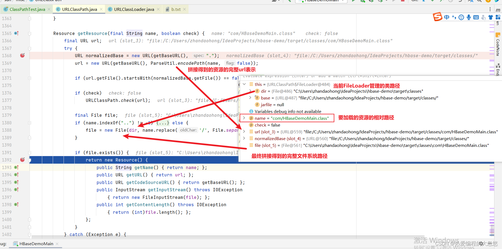502x249 pixels.
Task: Toggle the breakpoint on line 1368
Action: tap(22, 56)
